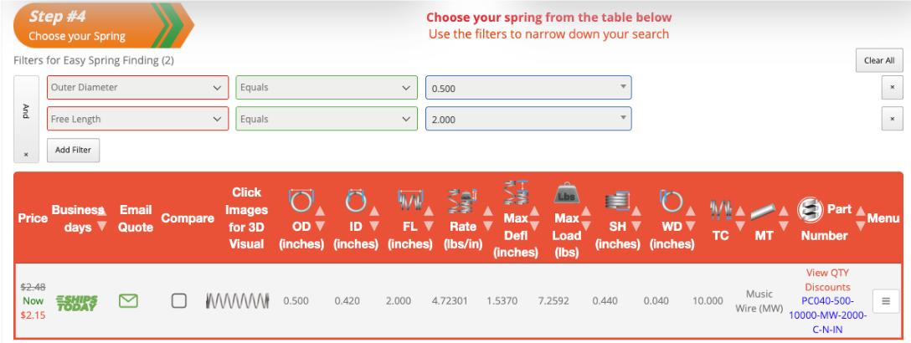Click the Ships Today icon
Viewport: 911px width, 343px height.
[77, 303]
